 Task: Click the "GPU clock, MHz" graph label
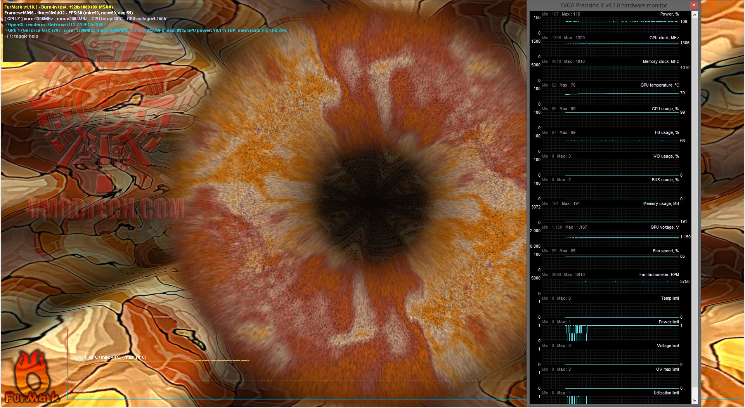coord(664,38)
